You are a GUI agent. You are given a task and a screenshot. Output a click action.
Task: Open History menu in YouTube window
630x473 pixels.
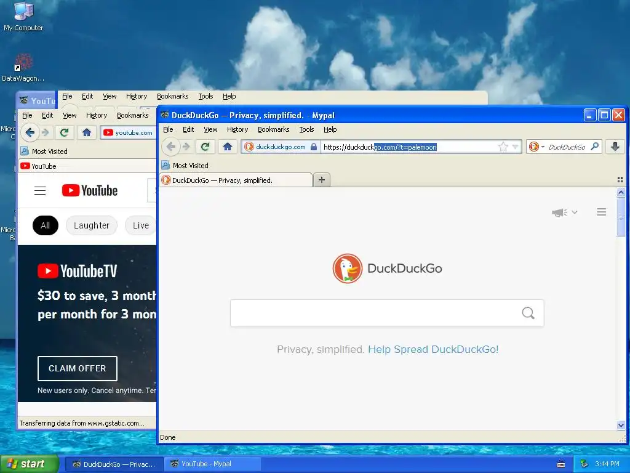pyautogui.click(x=97, y=115)
